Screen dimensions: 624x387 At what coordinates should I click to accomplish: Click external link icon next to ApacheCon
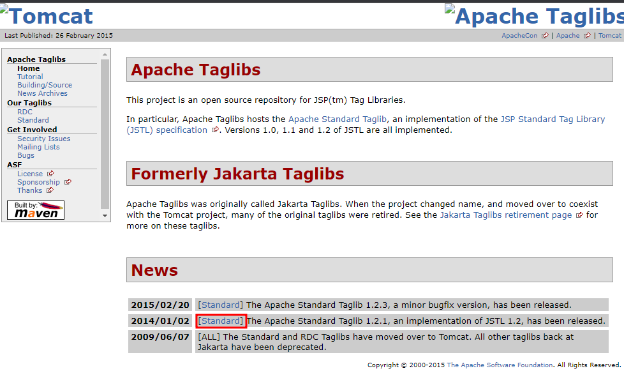click(545, 35)
